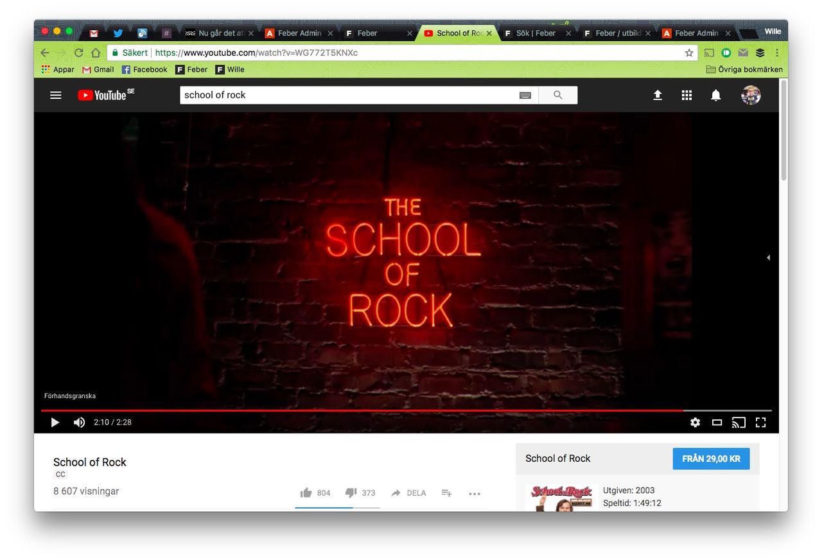Viewport: 822px width, 560px height.
Task: Play the School of Rock video
Action: (x=55, y=422)
